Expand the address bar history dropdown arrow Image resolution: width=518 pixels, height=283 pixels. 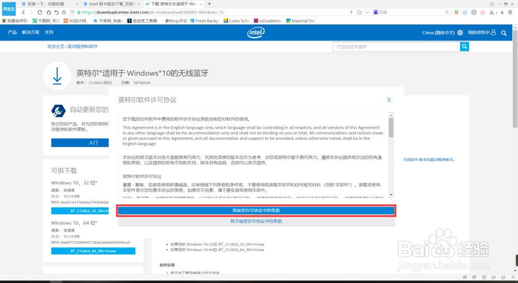(367, 12)
